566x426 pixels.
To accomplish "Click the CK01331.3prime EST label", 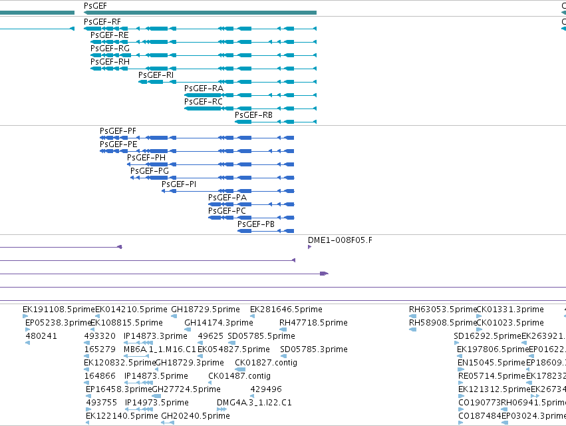I will (x=510, y=310).
